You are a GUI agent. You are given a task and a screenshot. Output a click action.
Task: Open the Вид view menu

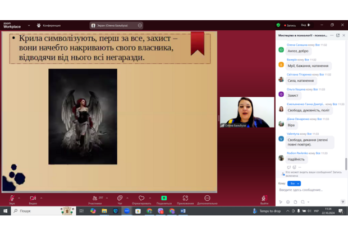[304, 25]
